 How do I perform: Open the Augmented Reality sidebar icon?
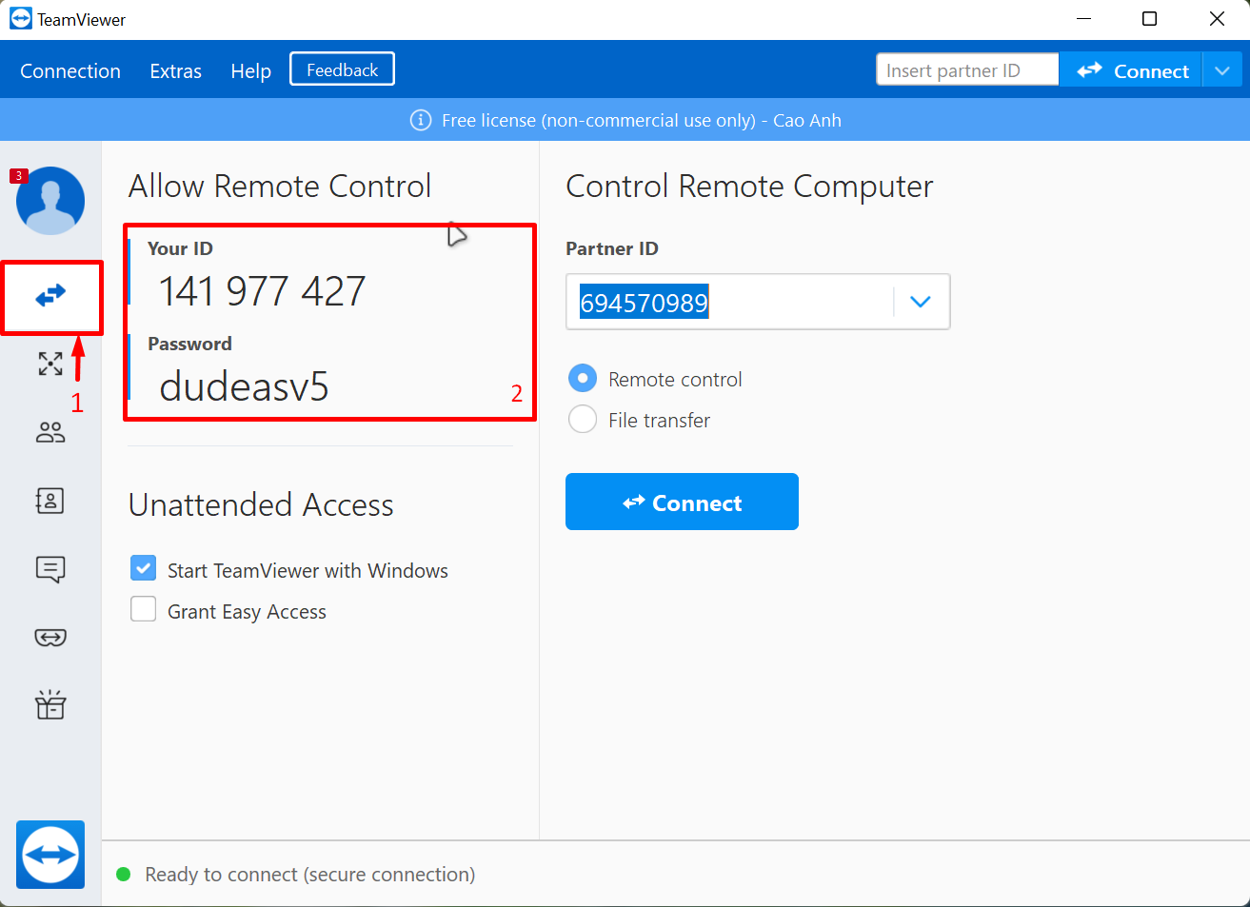50,638
